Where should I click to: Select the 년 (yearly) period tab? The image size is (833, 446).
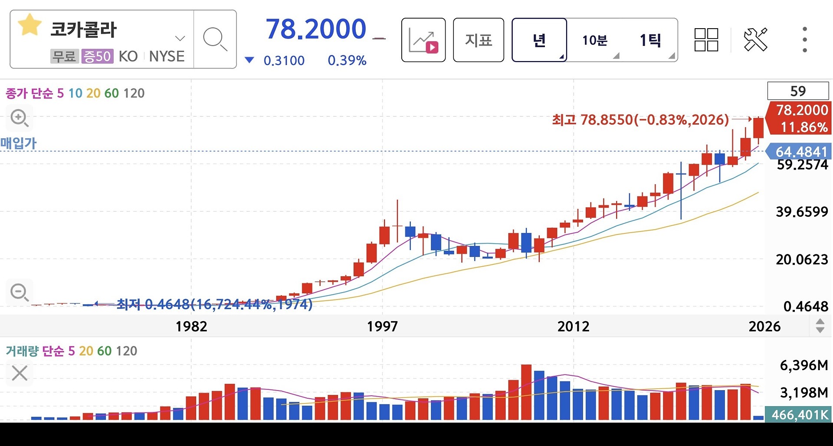point(539,40)
